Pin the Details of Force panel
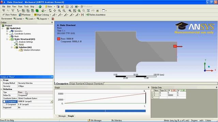Screen dimensions: 218x122 pos(52,77)
